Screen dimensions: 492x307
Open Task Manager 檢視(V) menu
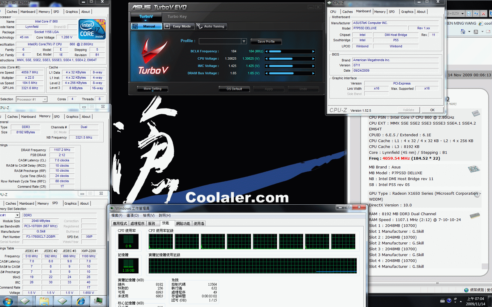tap(148, 215)
